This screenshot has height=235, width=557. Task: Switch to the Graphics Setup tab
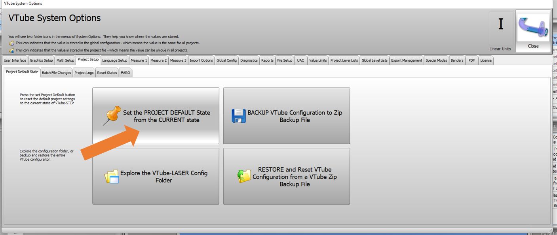41,60
